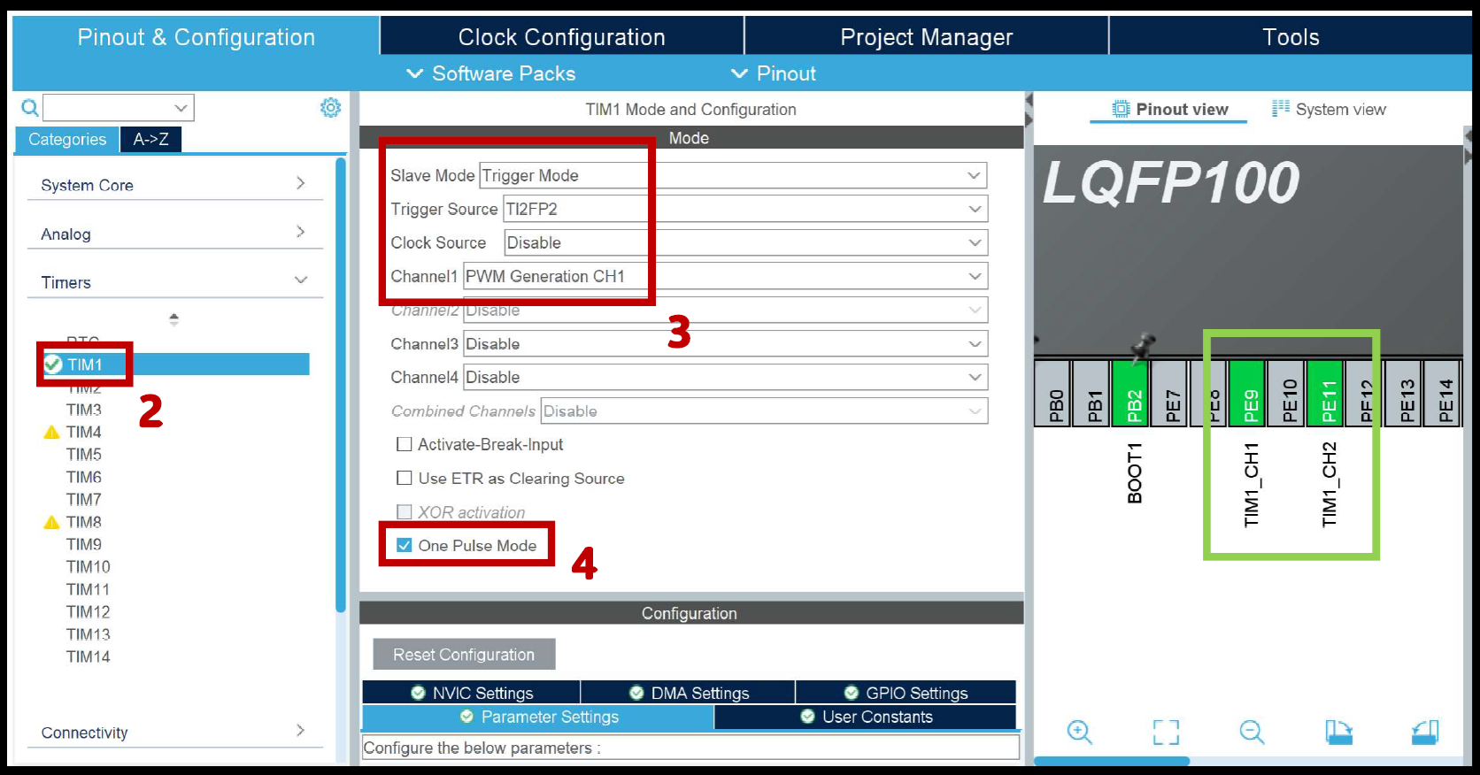Click pin PE14 on the chip
Image resolution: width=1480 pixels, height=775 pixels.
click(x=1443, y=394)
